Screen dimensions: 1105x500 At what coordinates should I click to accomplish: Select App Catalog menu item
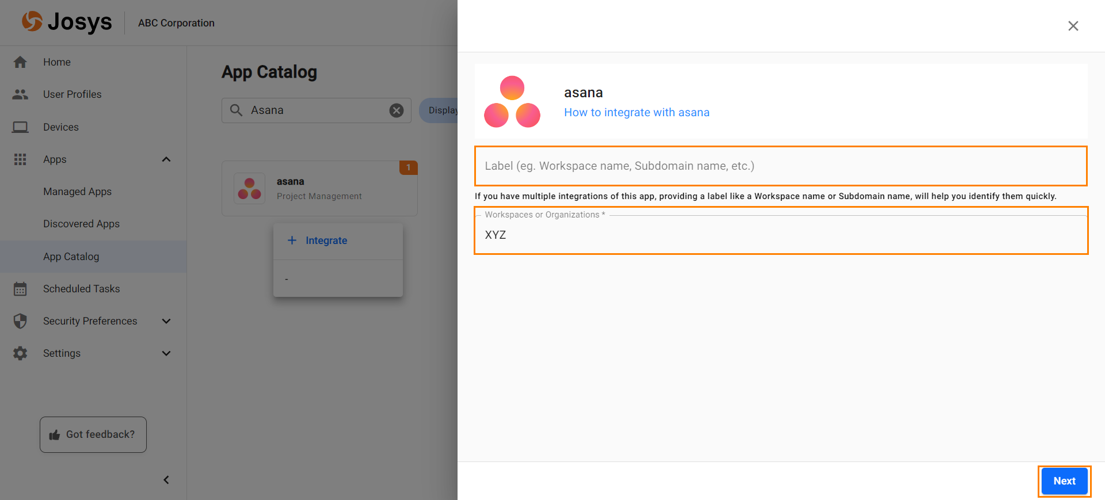[x=93, y=257]
